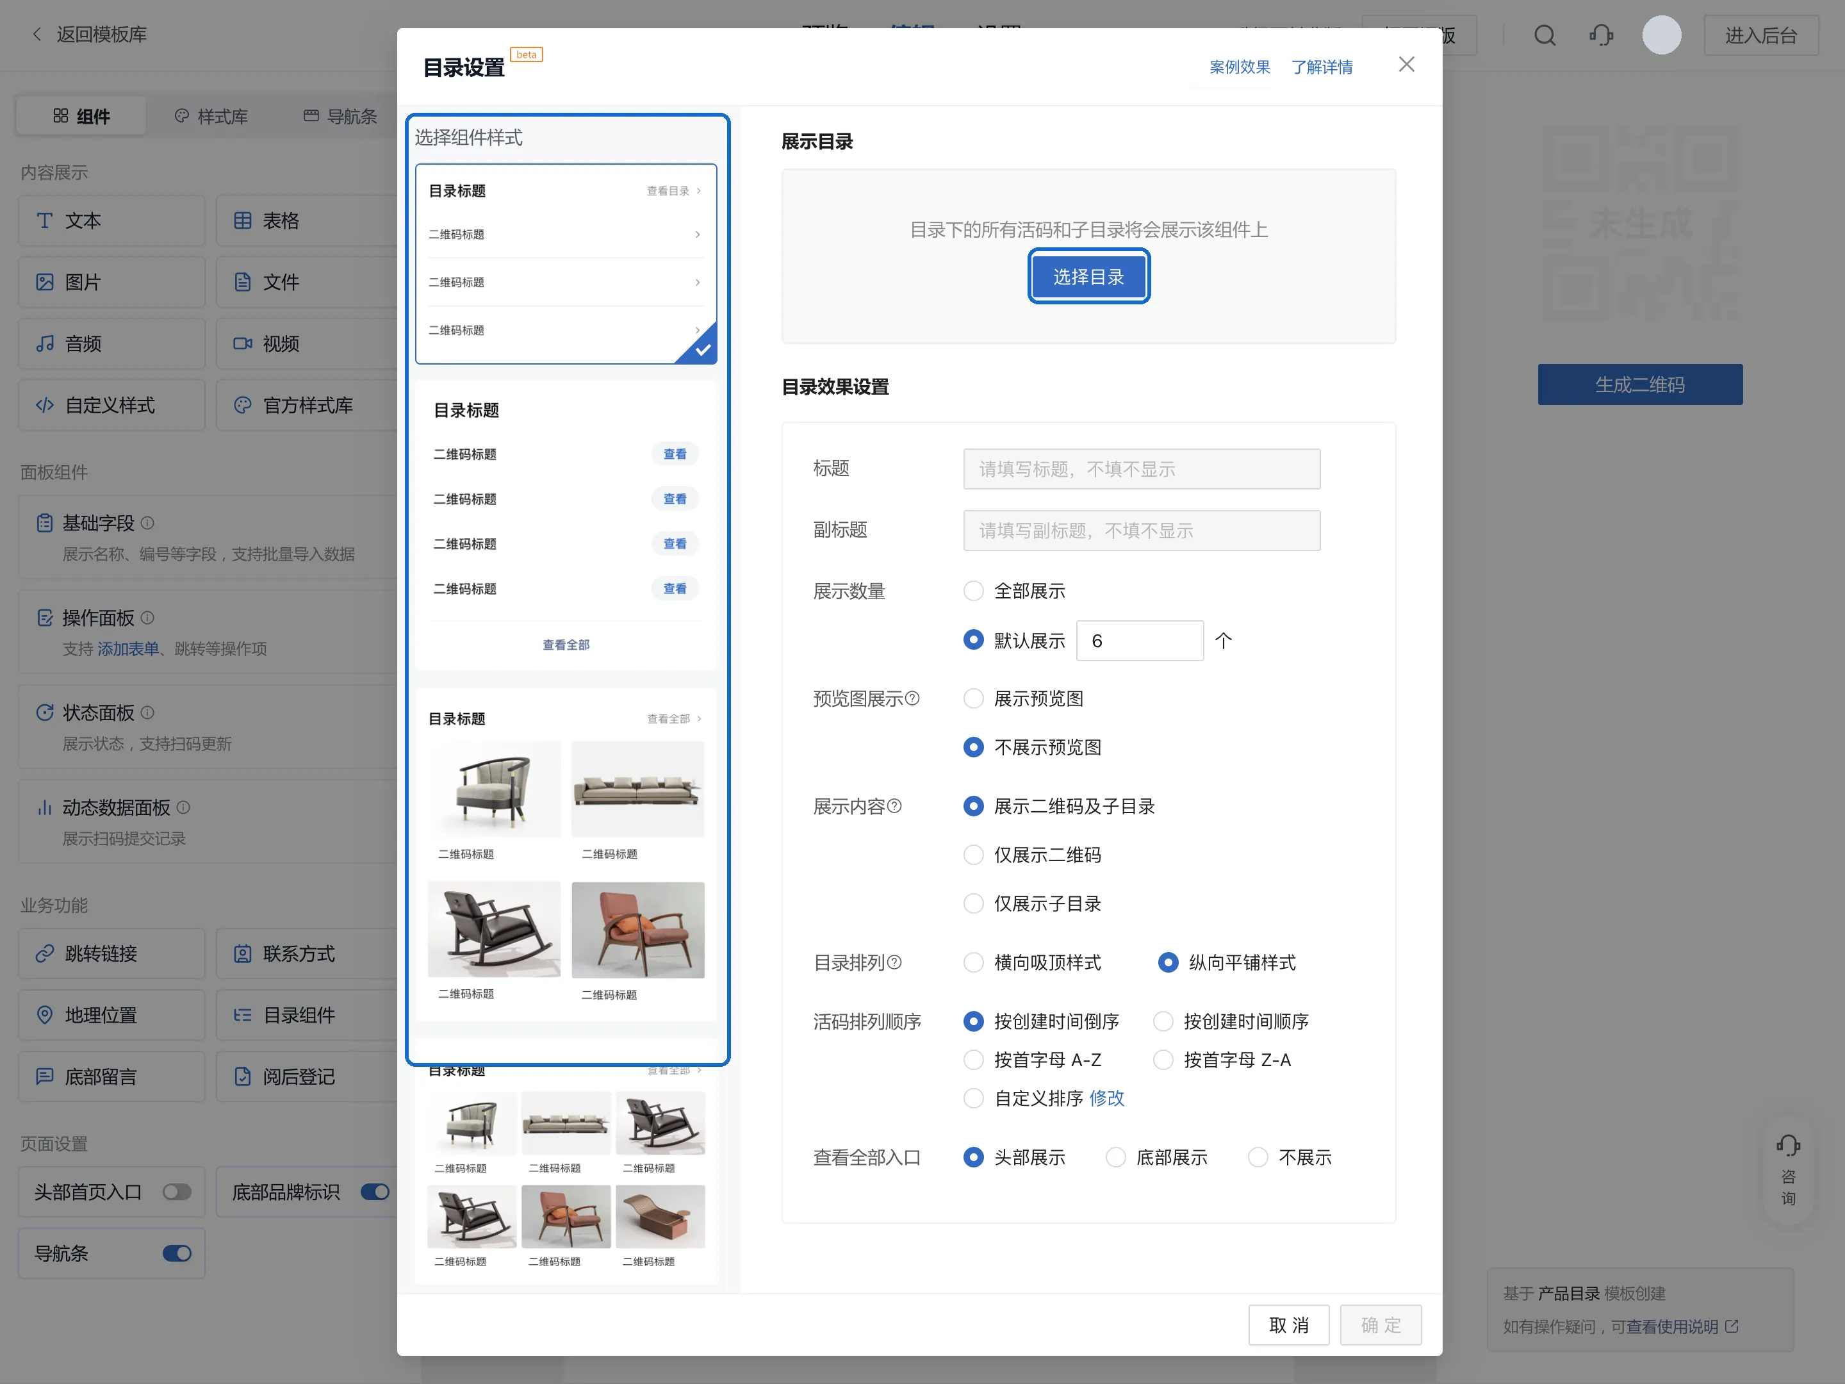The width and height of the screenshot is (1845, 1384).
Task: Click the 副标题 input field
Action: click(1142, 531)
